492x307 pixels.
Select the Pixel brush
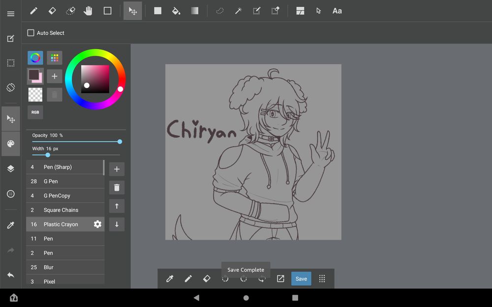65,280
